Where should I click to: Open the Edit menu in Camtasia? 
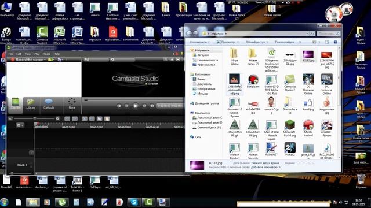click(19, 54)
